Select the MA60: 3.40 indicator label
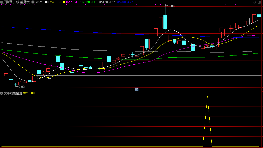 pos(90,2)
